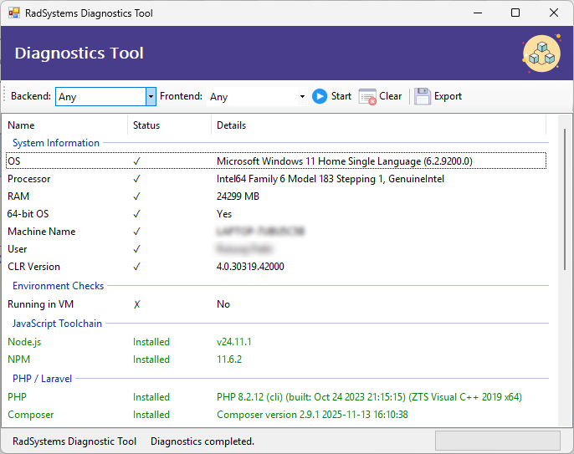Collapse the Environment Checks group
This screenshot has height=454, width=574.
point(59,286)
